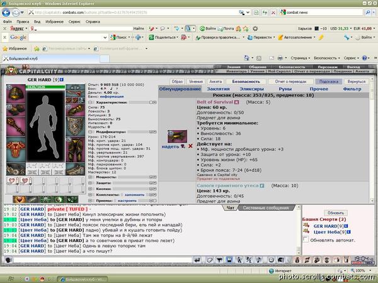Image resolution: width=378 pixels, height=283 pixels.
Task: Open the Google search box dropdown
Action: pyautogui.click(x=105, y=38)
